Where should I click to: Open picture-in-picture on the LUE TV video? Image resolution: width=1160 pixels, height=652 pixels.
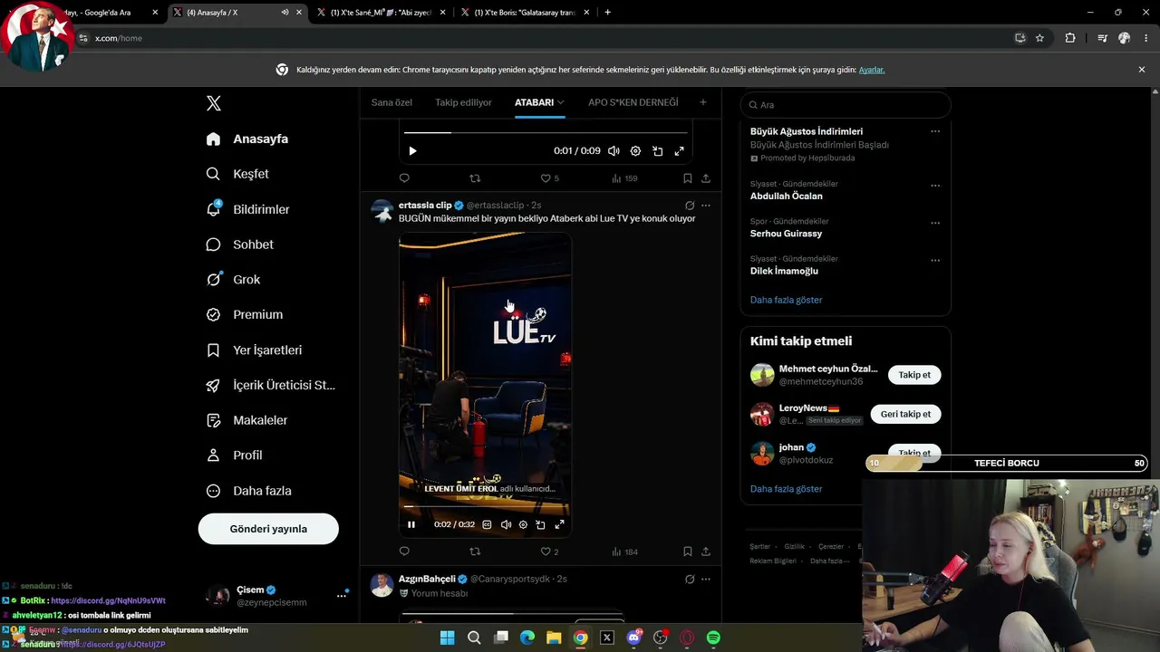[540, 524]
